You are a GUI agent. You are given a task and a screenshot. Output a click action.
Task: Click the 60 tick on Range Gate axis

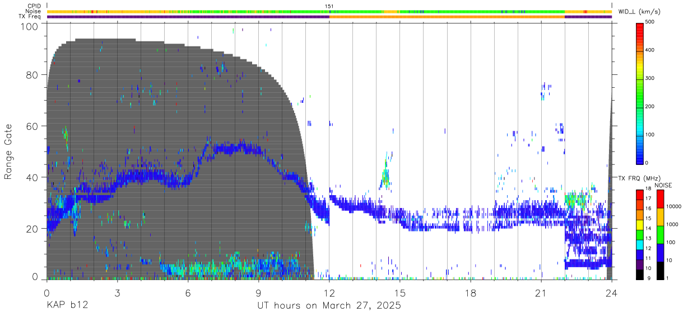(x=32, y=126)
